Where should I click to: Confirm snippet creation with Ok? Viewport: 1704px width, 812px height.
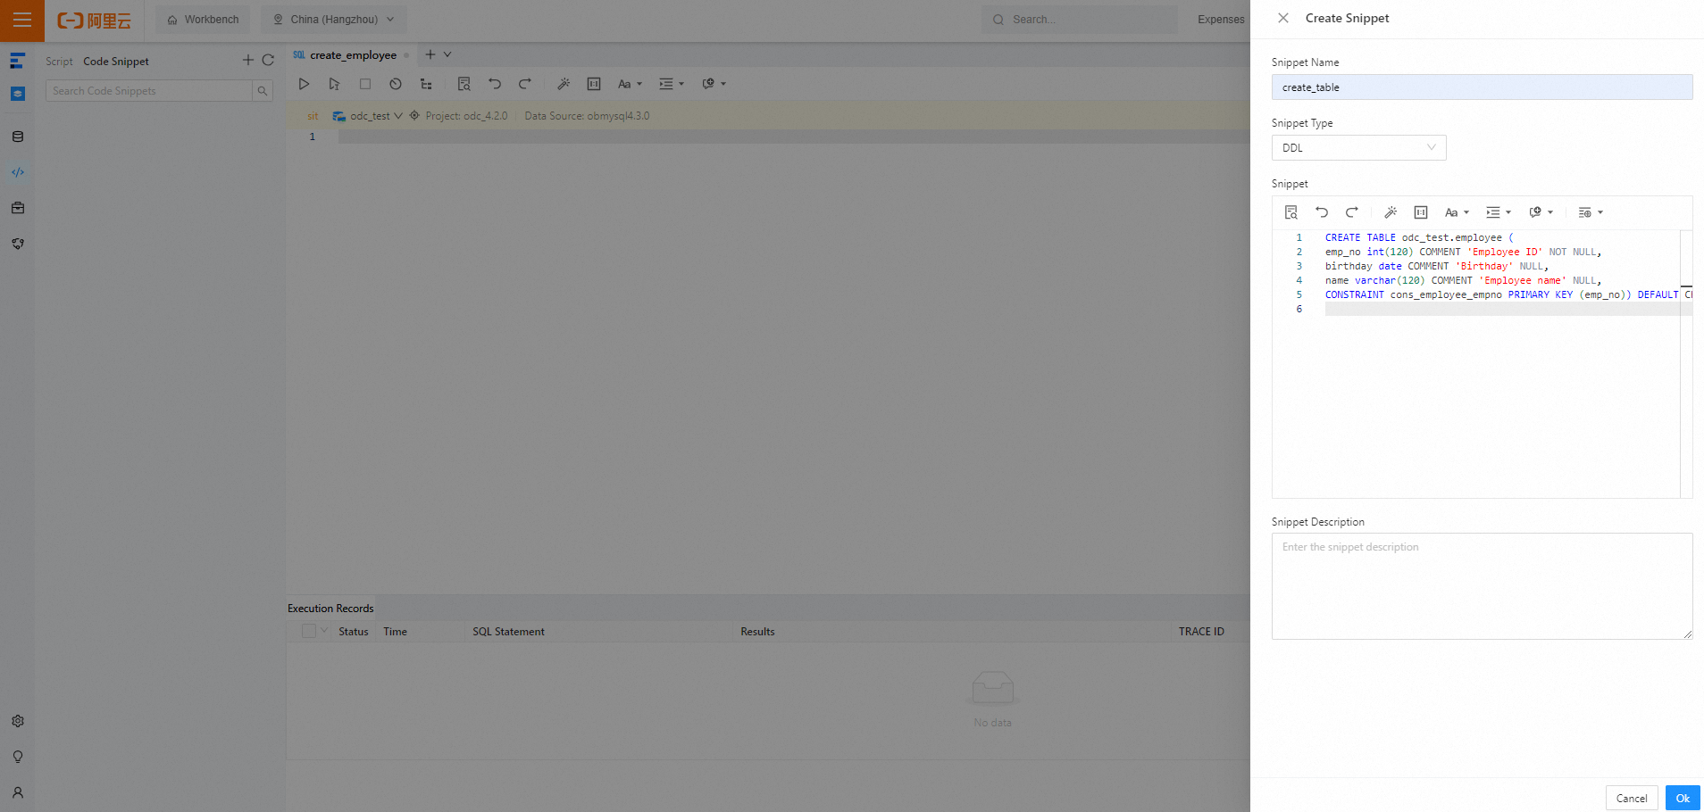click(x=1683, y=799)
